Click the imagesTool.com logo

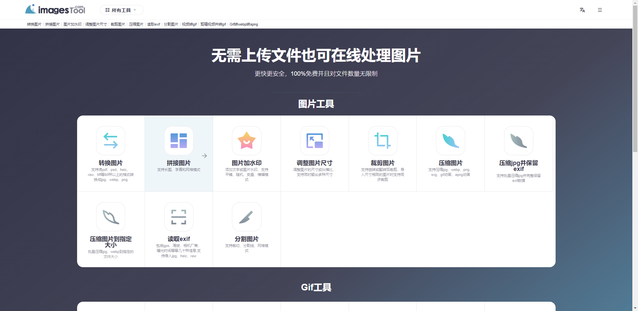[55, 10]
